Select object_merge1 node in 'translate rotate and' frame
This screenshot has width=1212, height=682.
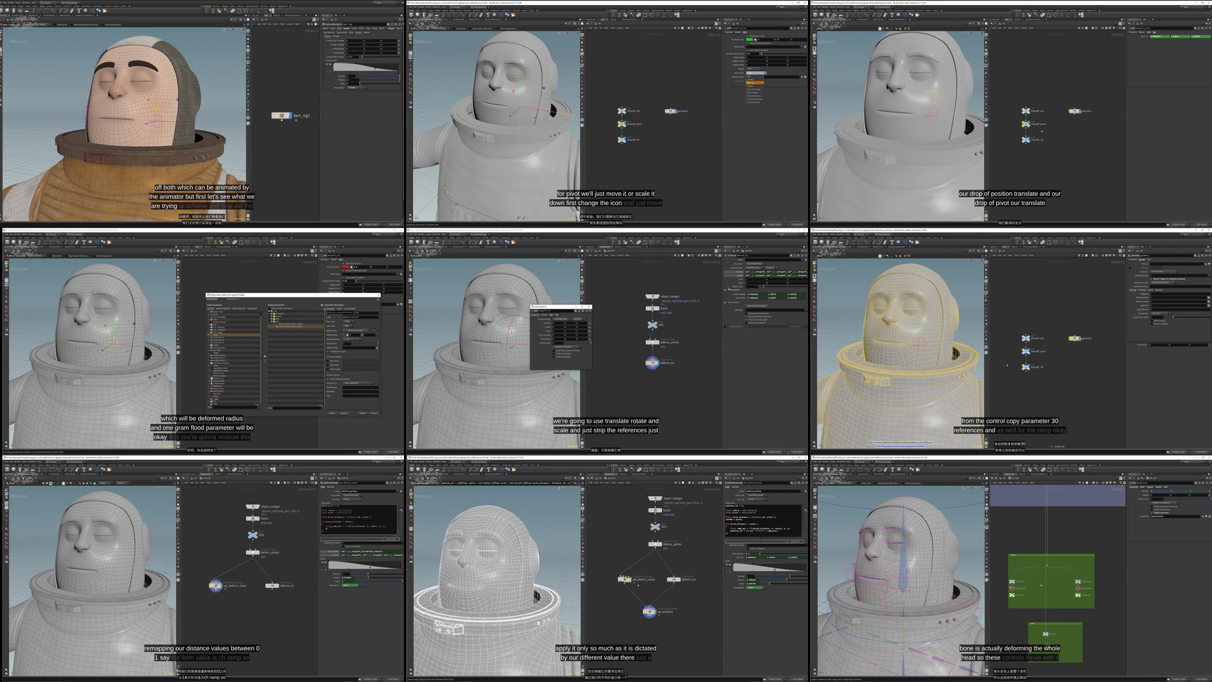coord(652,297)
